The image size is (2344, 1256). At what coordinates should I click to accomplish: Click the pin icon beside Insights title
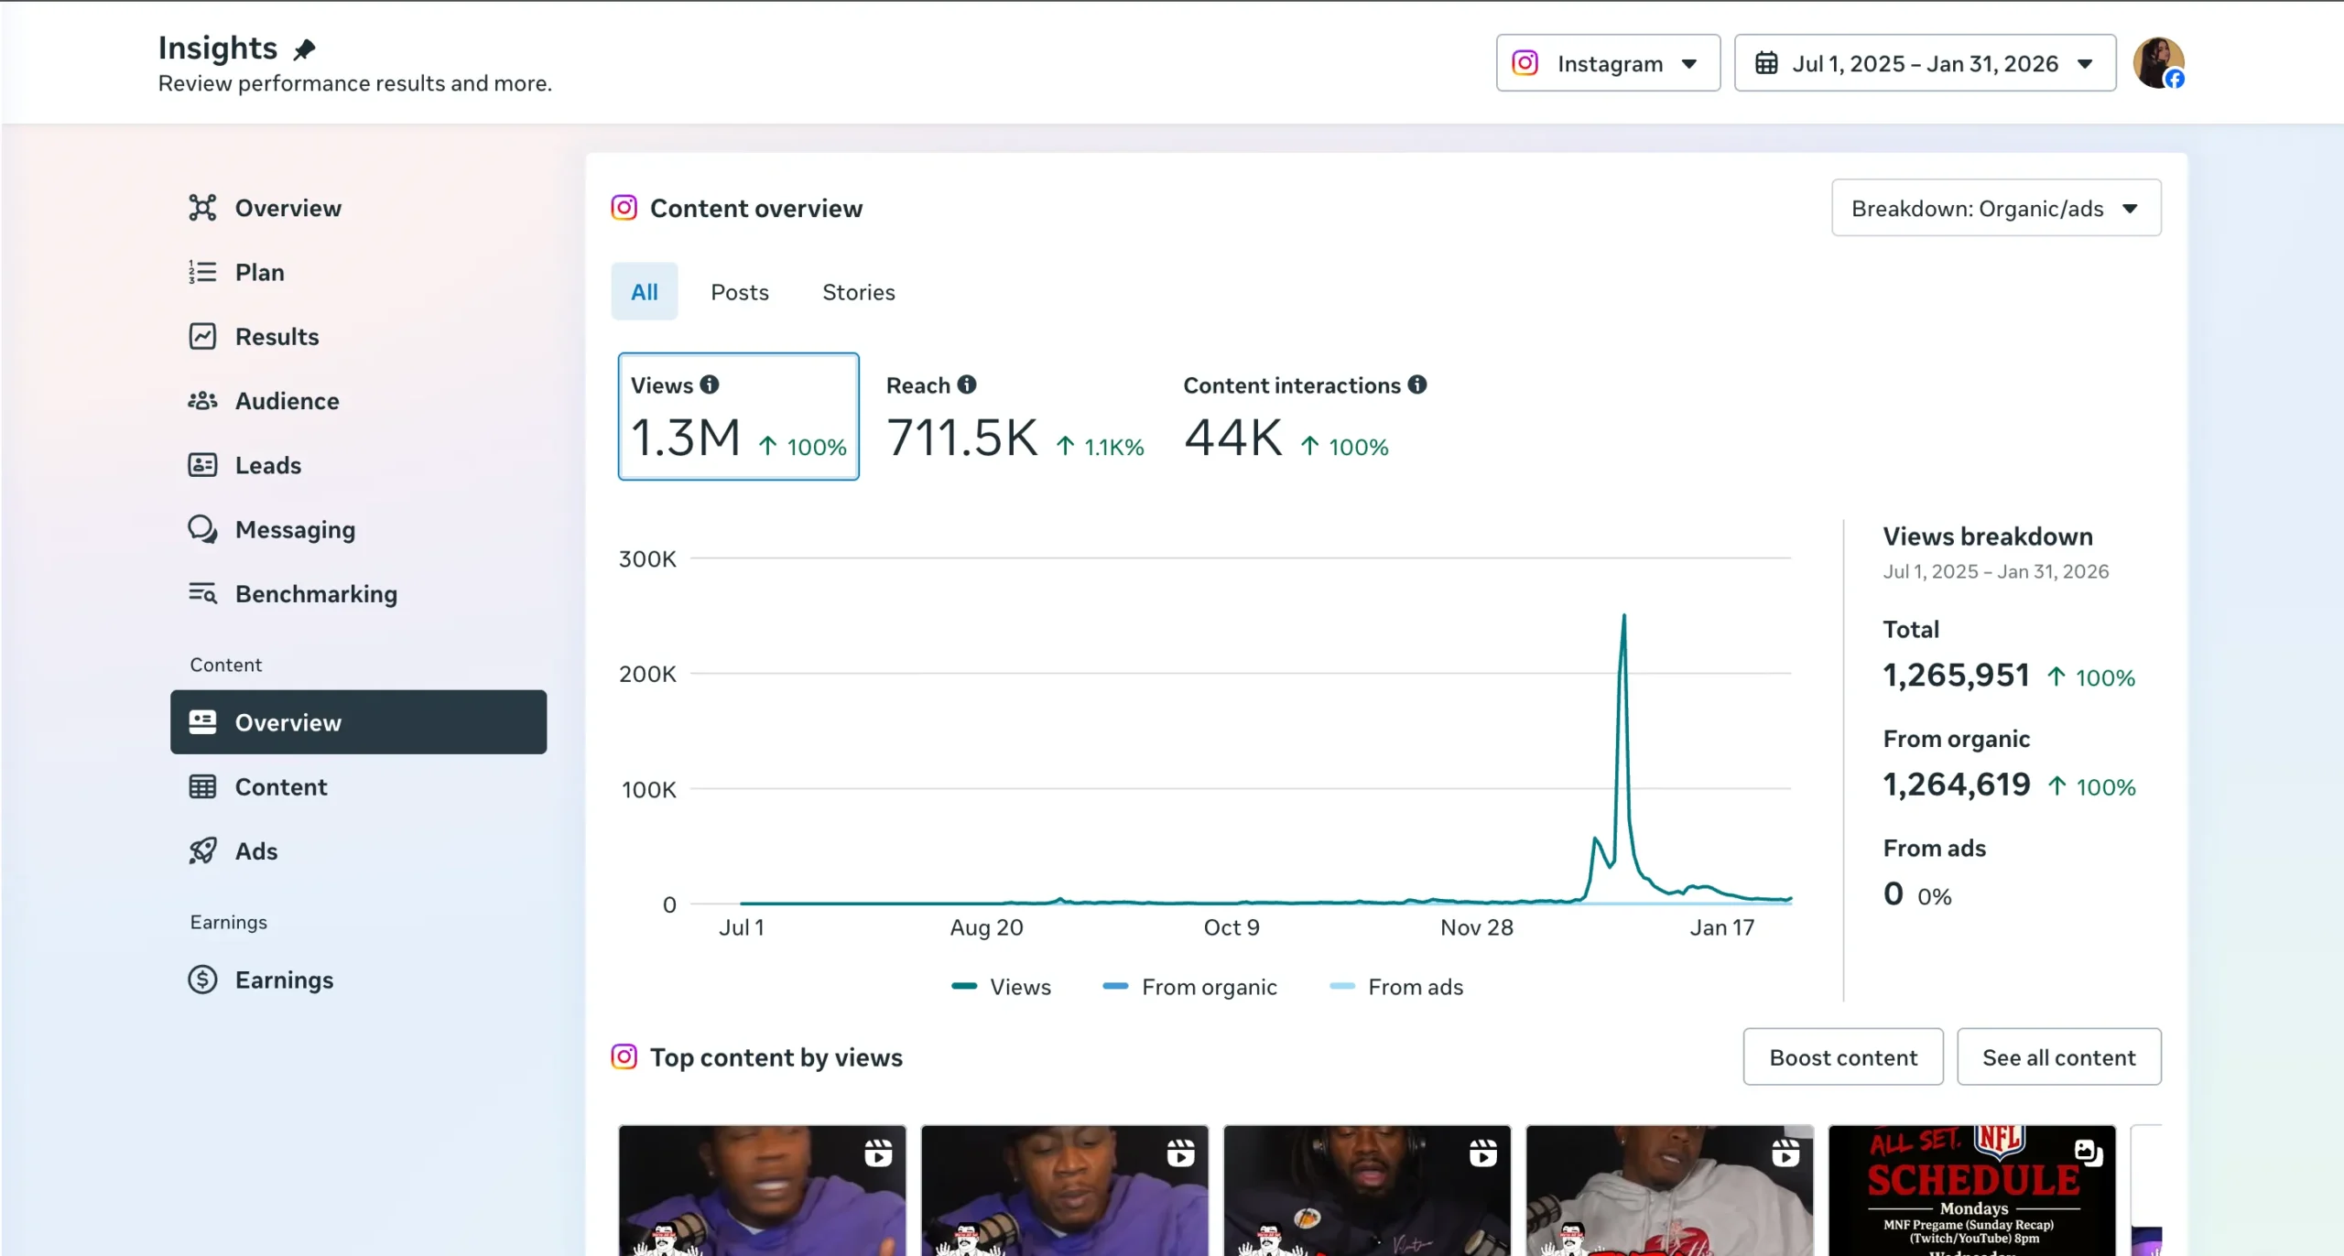tap(304, 49)
